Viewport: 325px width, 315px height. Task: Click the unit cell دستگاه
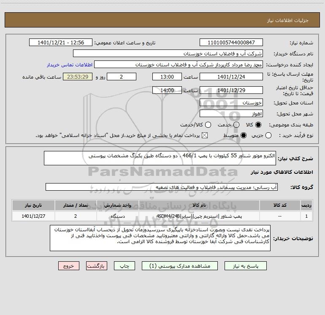(117, 216)
